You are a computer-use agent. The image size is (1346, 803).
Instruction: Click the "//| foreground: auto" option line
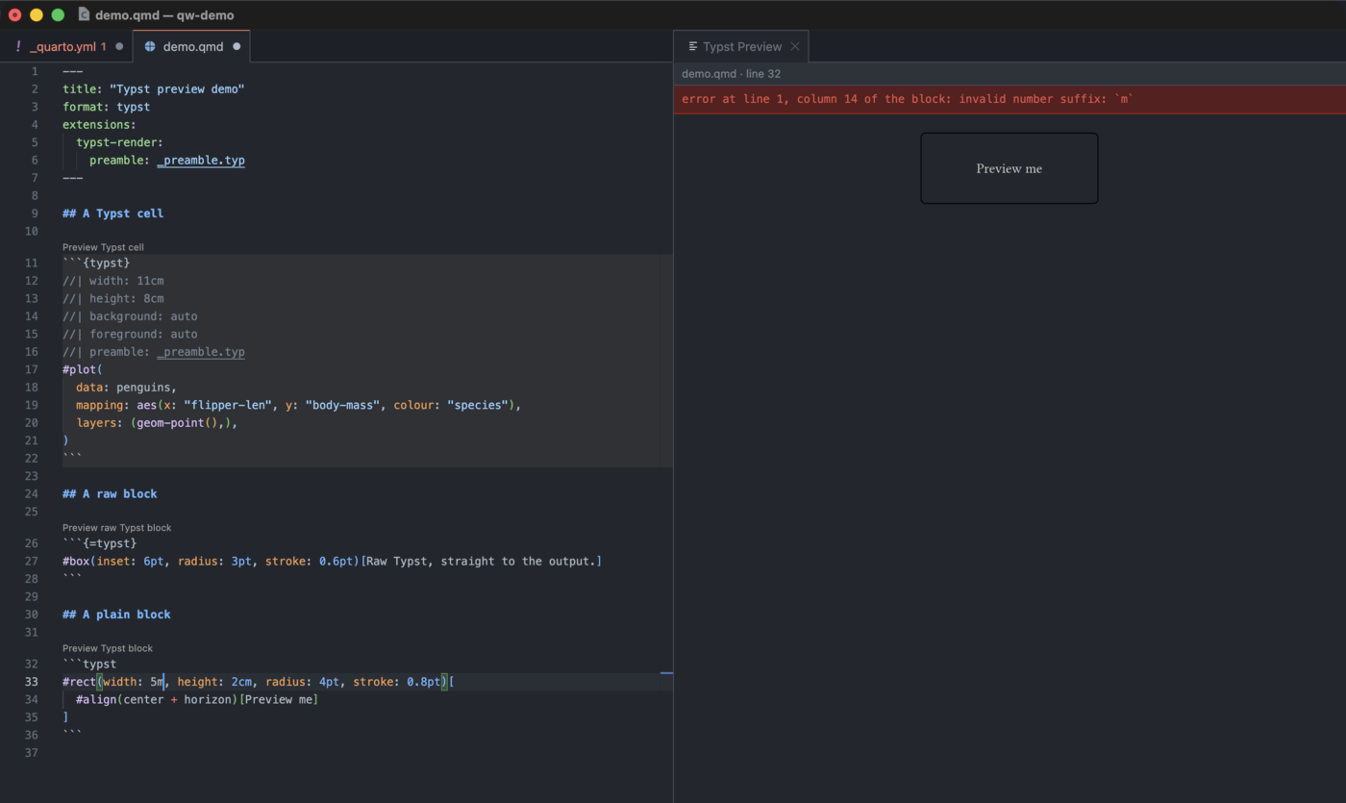click(130, 334)
